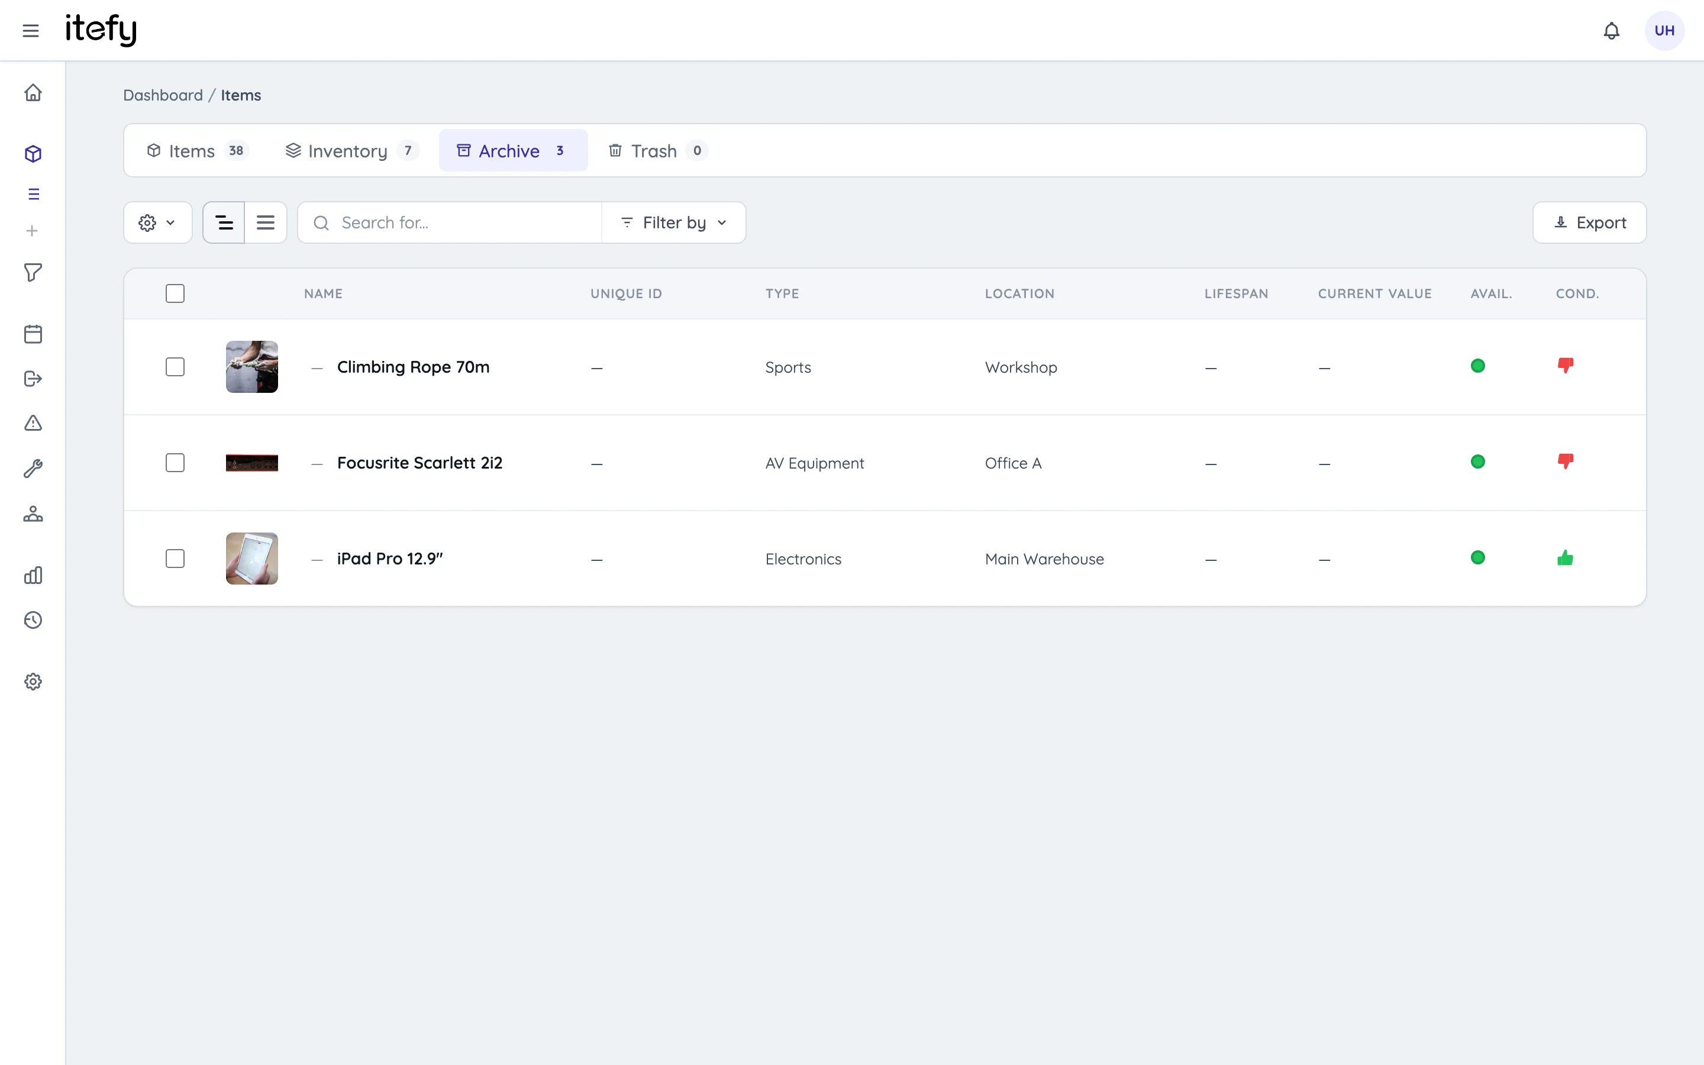Sort by UNIQUE ID column header
Screen dimensions: 1704x1065
coord(626,293)
